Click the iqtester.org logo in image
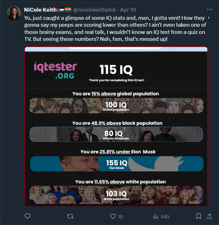 (55, 70)
